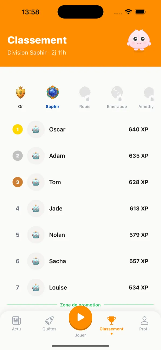Tap the Saphir division badge
The image size is (161, 350).
(x=53, y=93)
